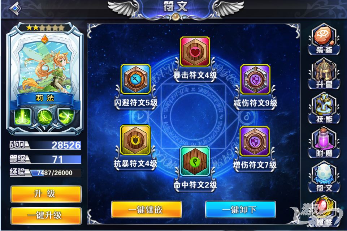Open the 符文 rune egg tab
Image resolution: width=347 pixels, height=231 pixels.
(324, 177)
